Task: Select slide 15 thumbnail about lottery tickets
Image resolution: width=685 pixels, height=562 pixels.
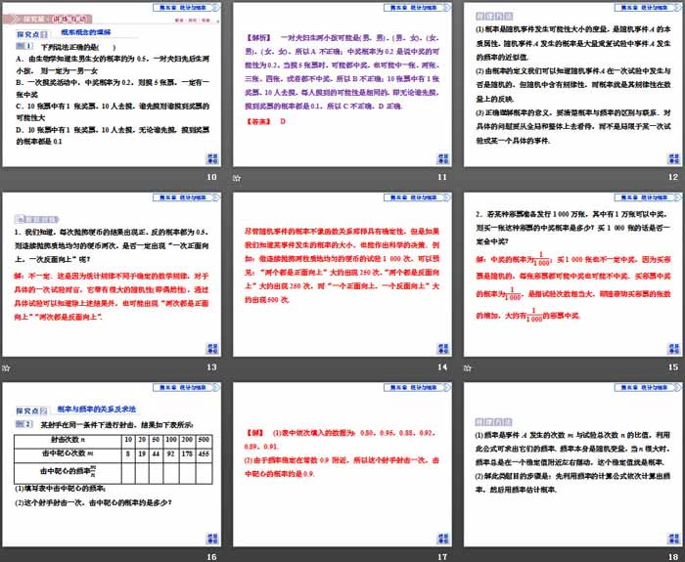Action: [573, 275]
